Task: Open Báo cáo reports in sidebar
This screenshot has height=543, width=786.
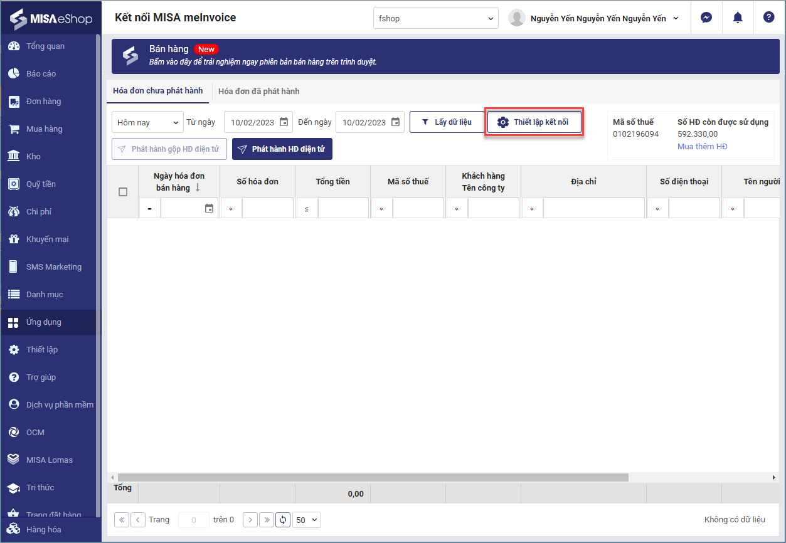Action: click(48, 74)
